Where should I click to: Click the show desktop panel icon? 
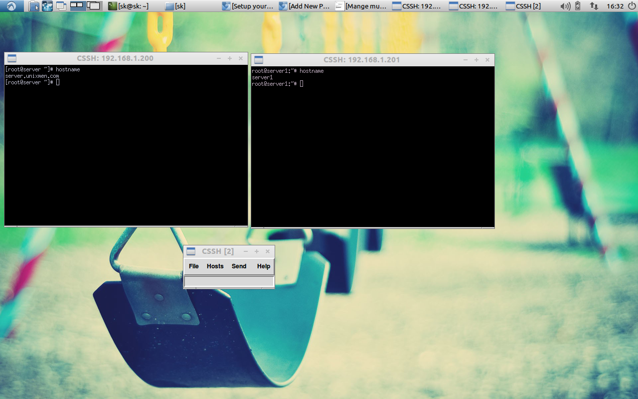[x=61, y=6]
